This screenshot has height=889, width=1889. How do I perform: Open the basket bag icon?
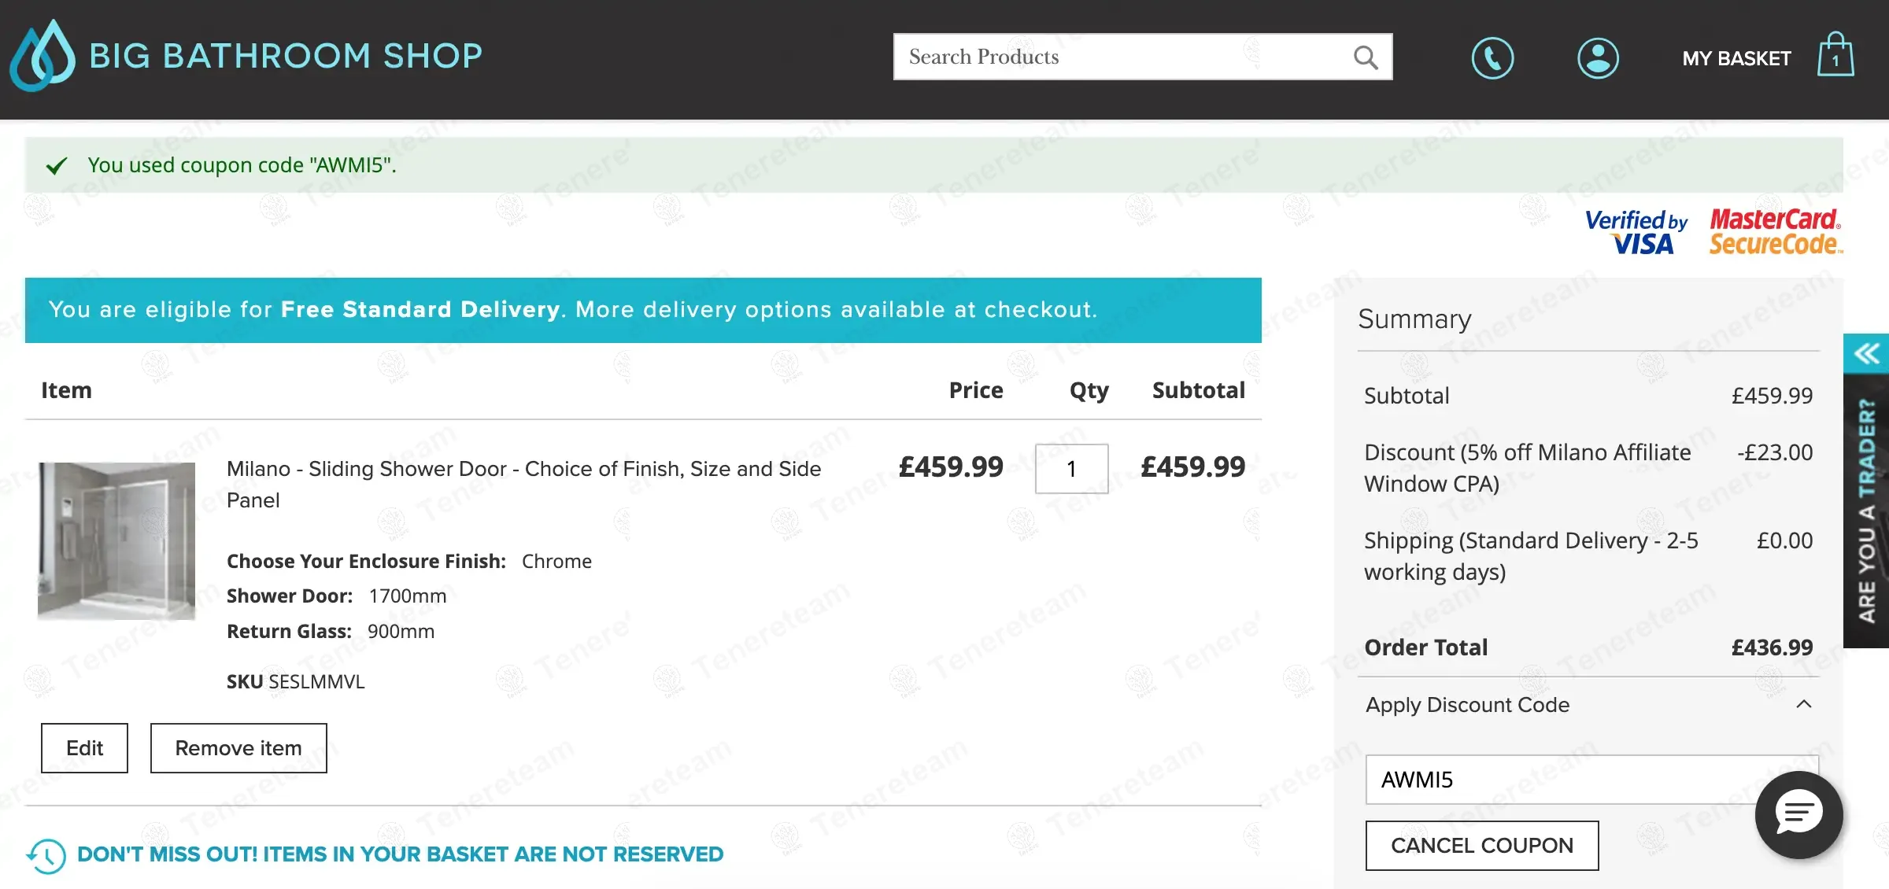pyautogui.click(x=1835, y=55)
